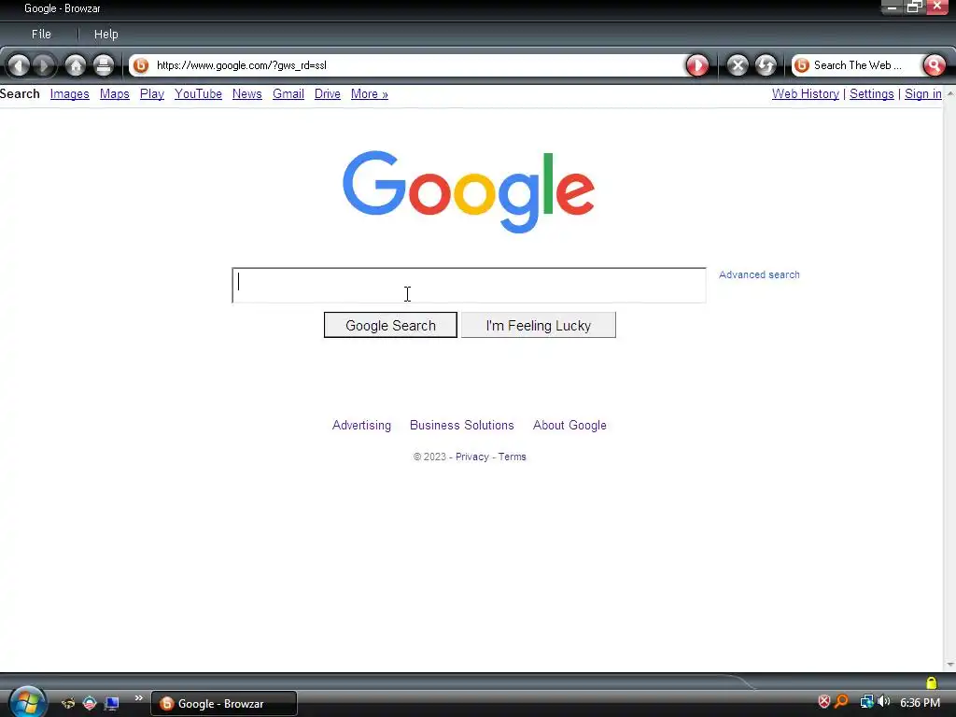The height and width of the screenshot is (717, 956).
Task: Open the File menu
Action: 41,35
